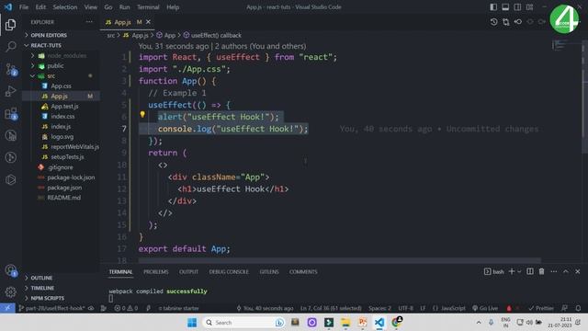Screen dimensions: 588x331
Task: Click the editor horizontal scrollbar
Action: pos(339,260)
